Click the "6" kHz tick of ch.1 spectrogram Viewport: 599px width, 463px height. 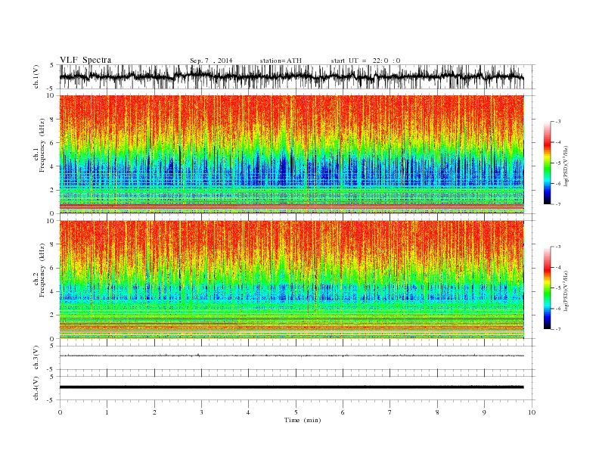(53, 143)
